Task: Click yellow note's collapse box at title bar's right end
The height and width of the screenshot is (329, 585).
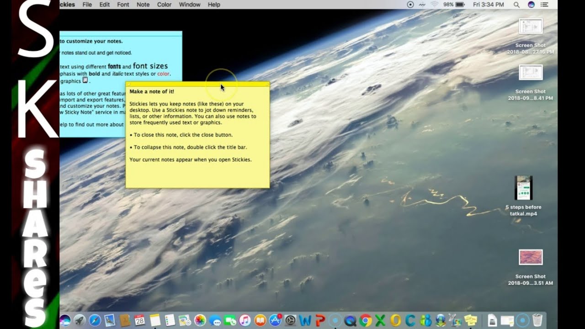Action: pyautogui.click(x=267, y=84)
